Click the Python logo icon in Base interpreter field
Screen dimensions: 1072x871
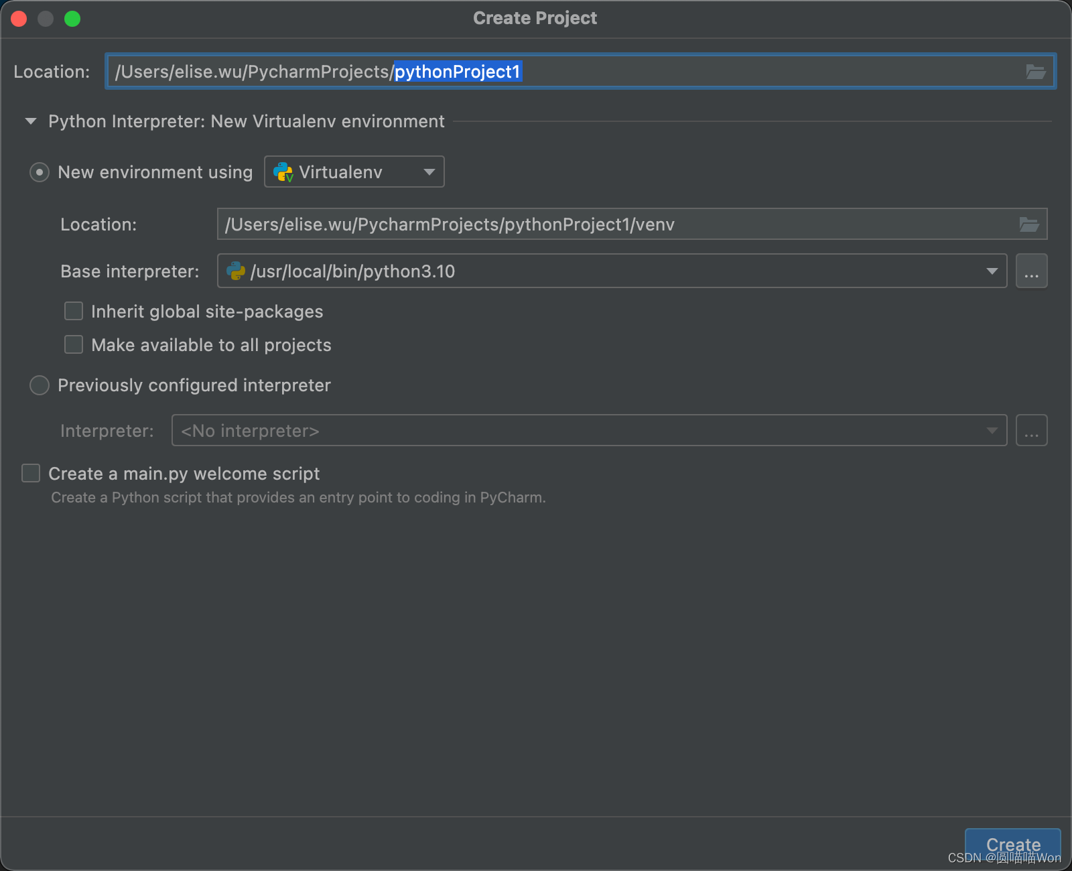coord(236,271)
